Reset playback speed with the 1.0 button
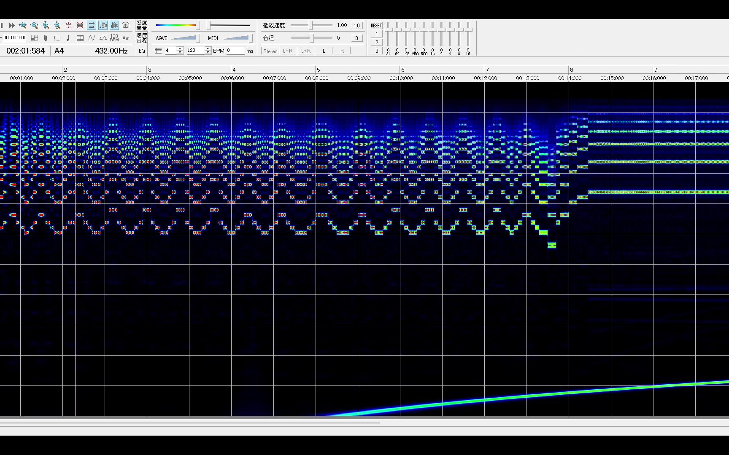Viewport: 729px width, 455px height. coord(356,26)
